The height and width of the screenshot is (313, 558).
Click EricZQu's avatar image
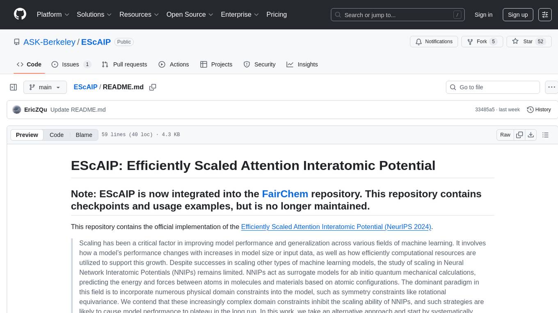[17, 109]
